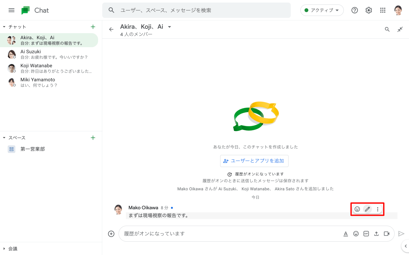Open the help question mark icon
Viewport: 409px width, 255px height.
click(x=355, y=10)
